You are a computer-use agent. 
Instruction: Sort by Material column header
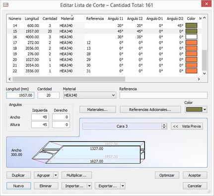click(x=67, y=18)
